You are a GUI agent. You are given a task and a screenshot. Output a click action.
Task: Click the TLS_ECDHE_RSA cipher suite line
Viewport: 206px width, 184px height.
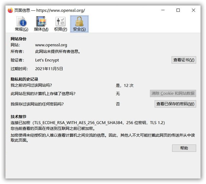click(88, 123)
